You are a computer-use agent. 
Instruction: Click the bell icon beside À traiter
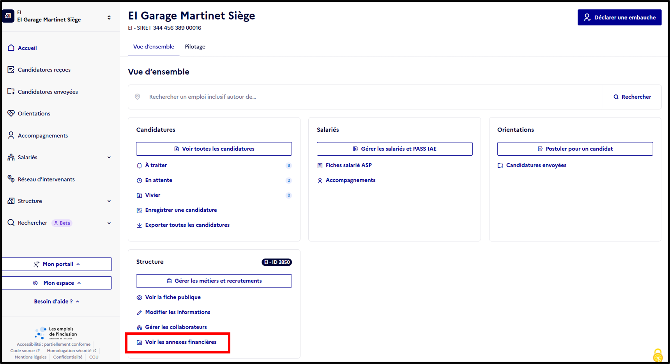[x=139, y=165]
